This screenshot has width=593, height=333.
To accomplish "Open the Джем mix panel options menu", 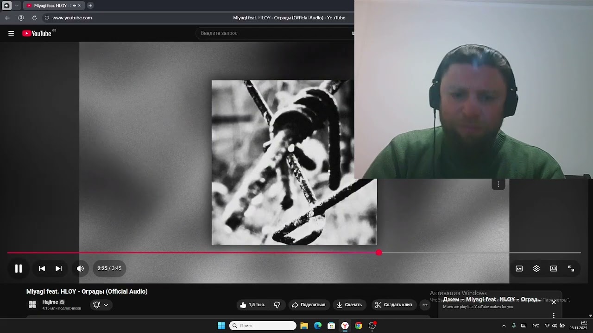I will (x=554, y=315).
